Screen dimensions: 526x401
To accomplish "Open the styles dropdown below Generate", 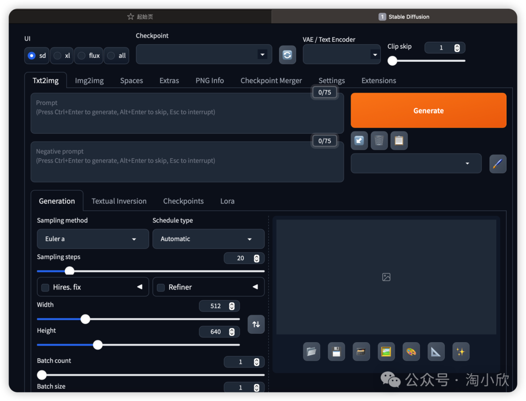I will (x=416, y=164).
